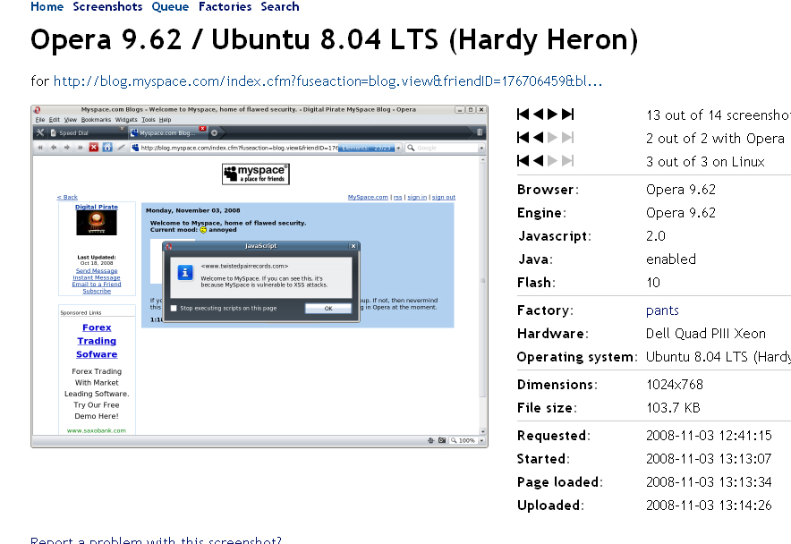Follow the blog.myspace.com URL link
791x544 pixels.
327,81
